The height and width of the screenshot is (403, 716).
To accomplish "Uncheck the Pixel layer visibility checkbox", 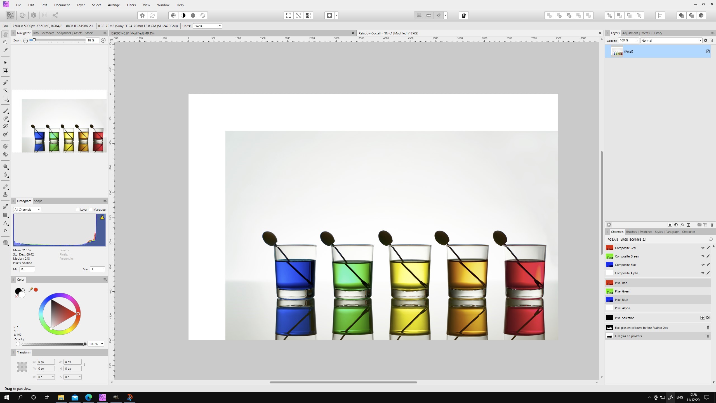I will pyautogui.click(x=708, y=51).
